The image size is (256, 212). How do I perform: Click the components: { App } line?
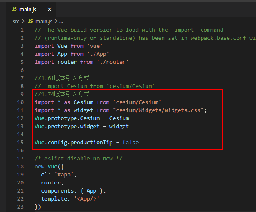click(x=74, y=191)
